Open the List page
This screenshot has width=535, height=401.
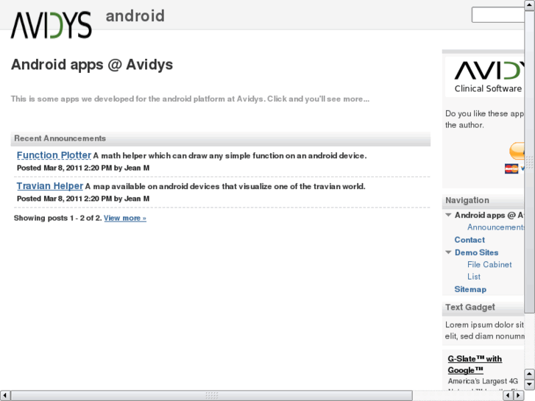pyautogui.click(x=474, y=277)
